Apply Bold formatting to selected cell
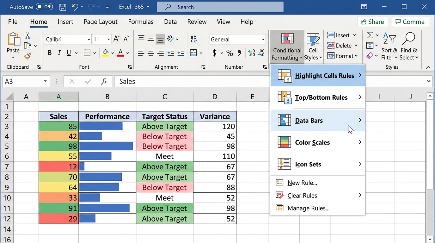Screen dimensions: 435x243 (x=50, y=53)
